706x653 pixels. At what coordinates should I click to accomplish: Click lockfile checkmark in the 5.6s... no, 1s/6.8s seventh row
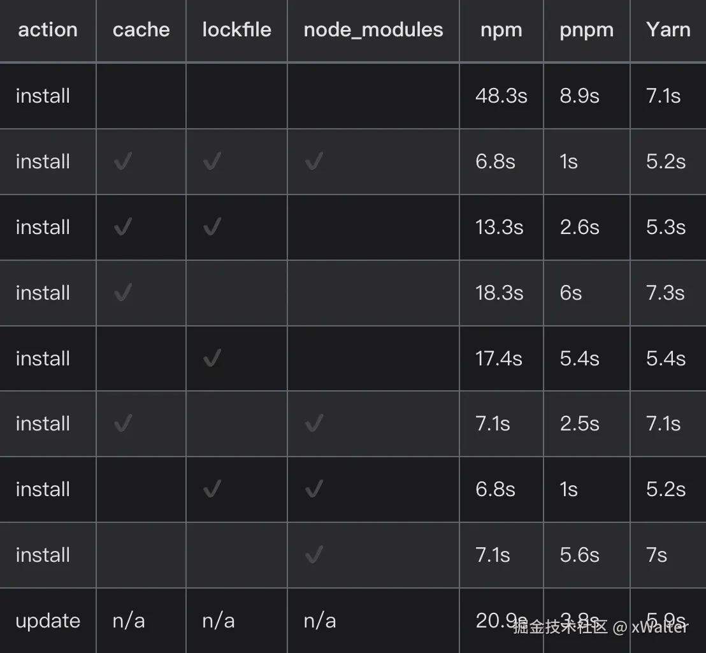[212, 490]
